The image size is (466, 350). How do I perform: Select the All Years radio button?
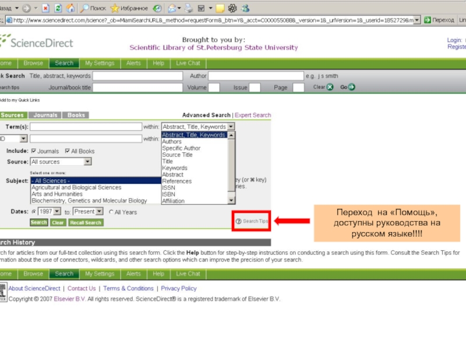point(111,212)
